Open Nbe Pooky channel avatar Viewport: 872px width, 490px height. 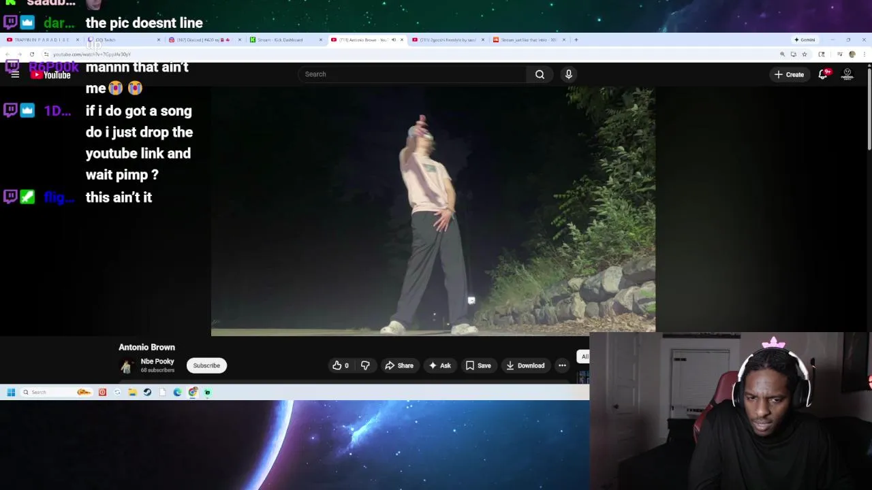(x=126, y=366)
